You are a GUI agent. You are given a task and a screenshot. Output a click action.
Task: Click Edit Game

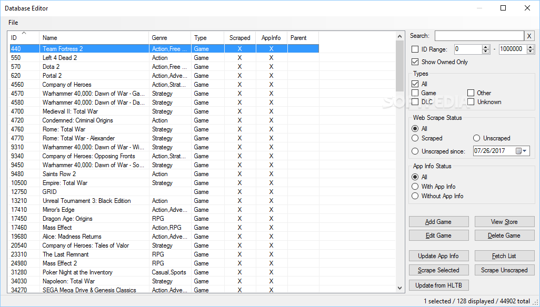(439, 236)
